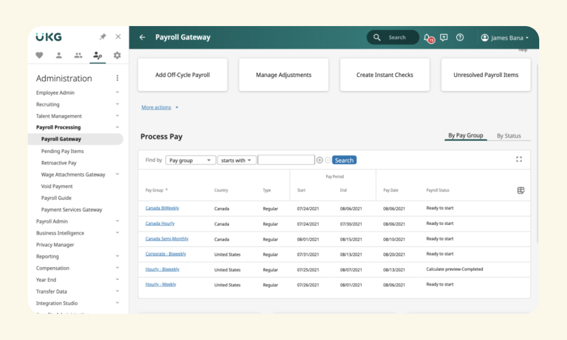Screen dimensions: 567x340
Task: Click the blue Search button
Action: click(344, 160)
